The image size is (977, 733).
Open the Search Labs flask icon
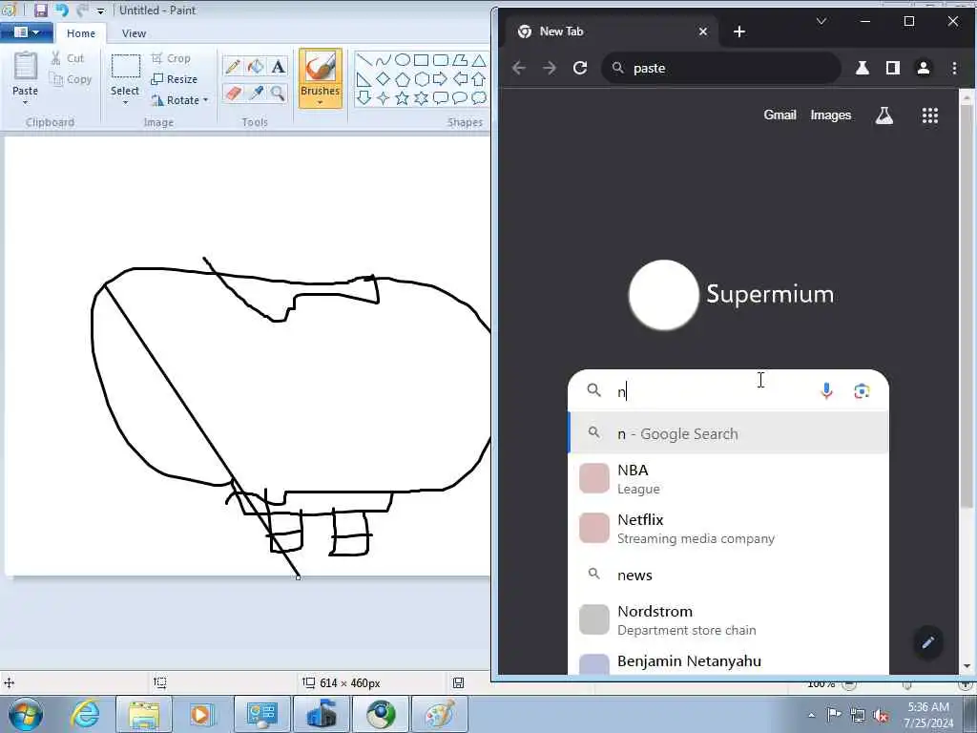(x=884, y=115)
